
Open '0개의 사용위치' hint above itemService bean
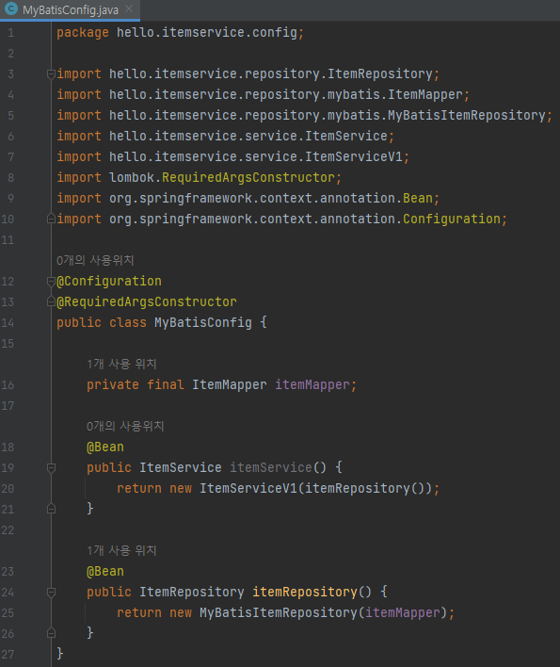[125, 426]
